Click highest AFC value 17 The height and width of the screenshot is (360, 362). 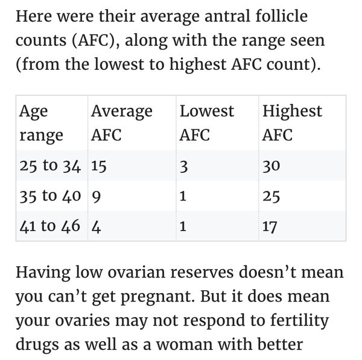coord(270,226)
